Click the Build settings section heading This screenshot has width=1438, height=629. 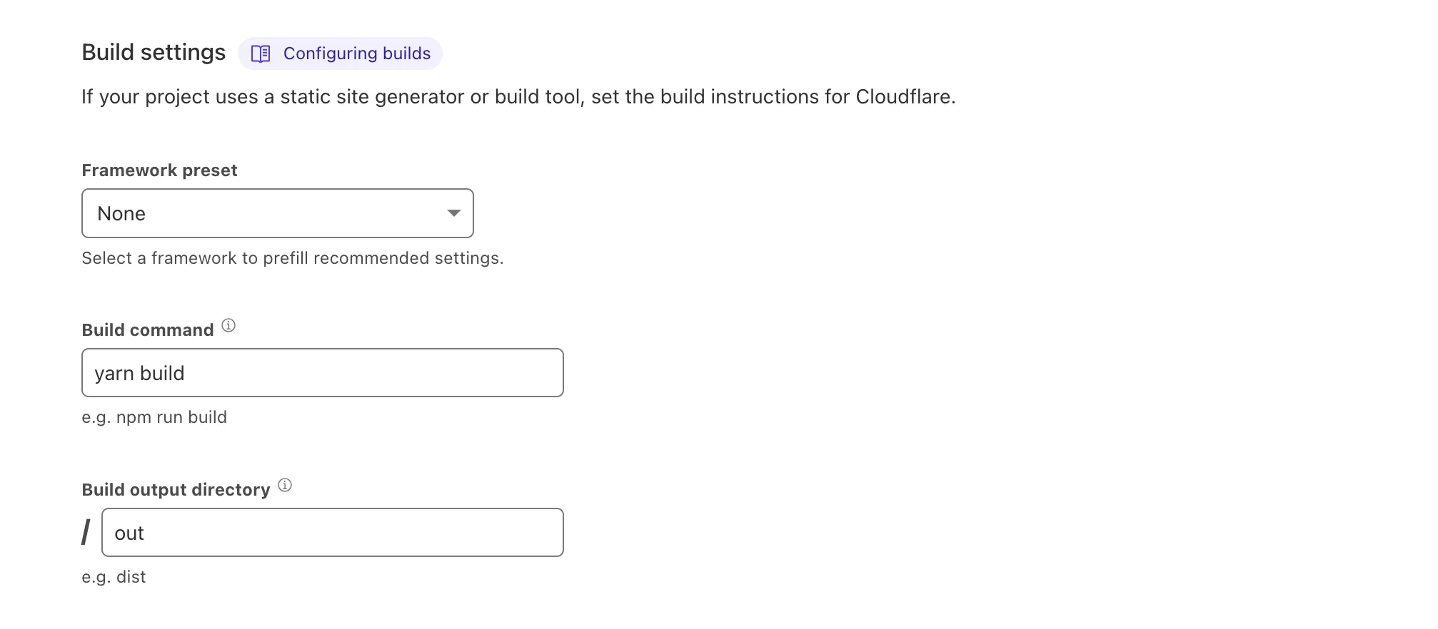tap(154, 51)
